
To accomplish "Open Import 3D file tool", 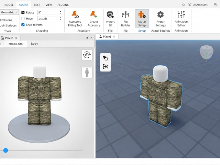I will (x=110, y=19).
